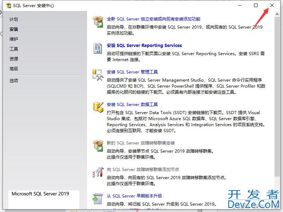The height and width of the screenshot is (212, 283).
Task: Click text 此操作仅适用于群集环境 under 添加节点
Action: [x=131, y=184]
